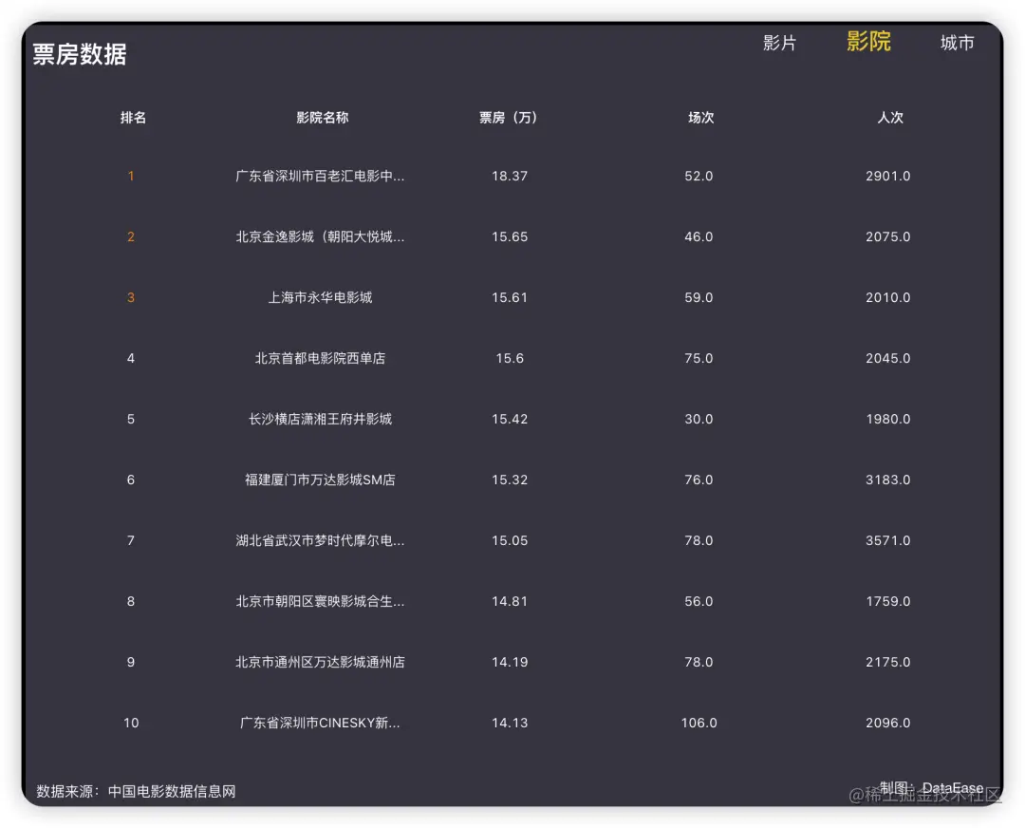Click box office value 15.65
The image size is (1025, 828).
510,236
